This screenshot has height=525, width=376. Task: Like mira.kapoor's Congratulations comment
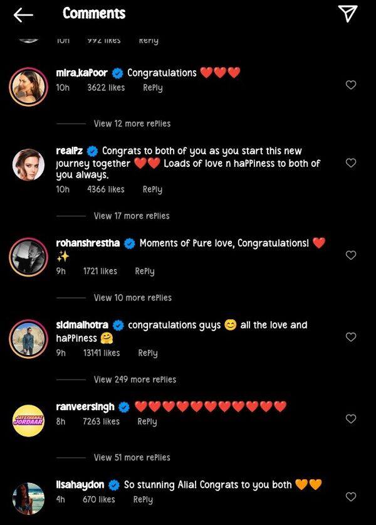351,85
